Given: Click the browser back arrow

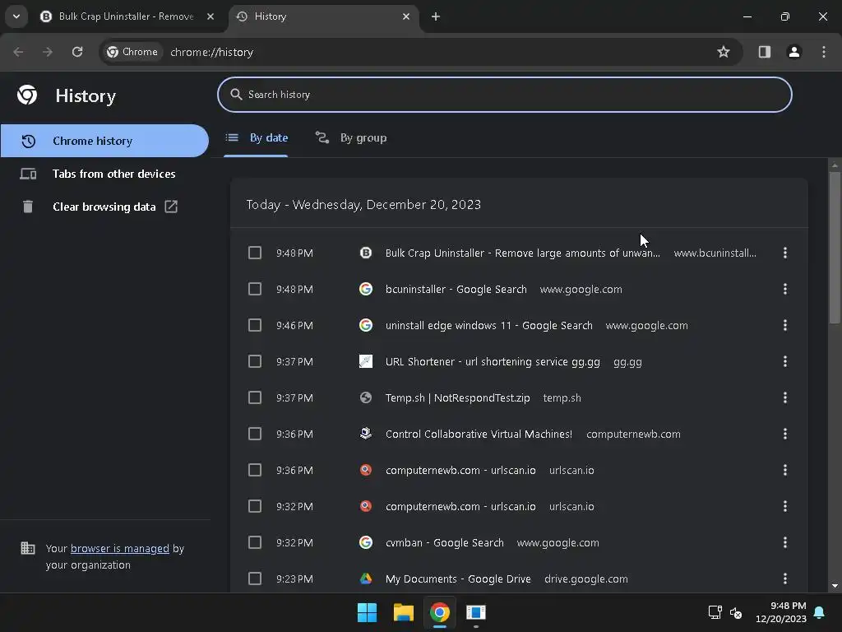Looking at the screenshot, I should (x=18, y=52).
